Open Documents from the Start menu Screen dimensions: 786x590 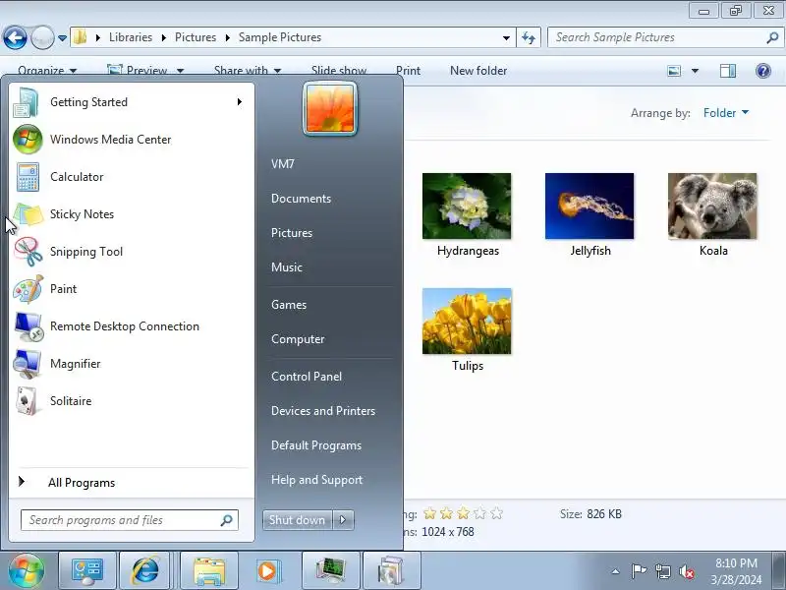(302, 199)
